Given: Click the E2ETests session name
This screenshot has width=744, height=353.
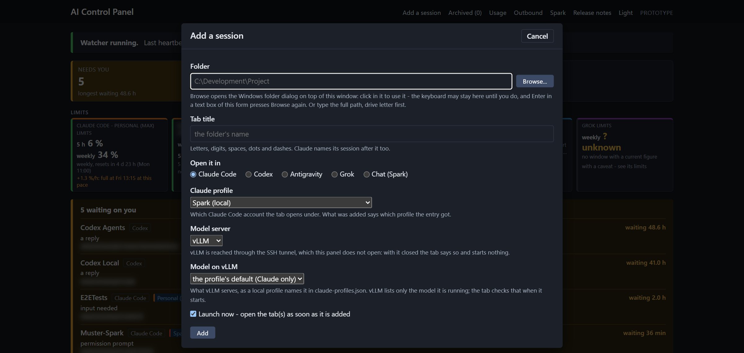Looking at the screenshot, I should tap(94, 298).
